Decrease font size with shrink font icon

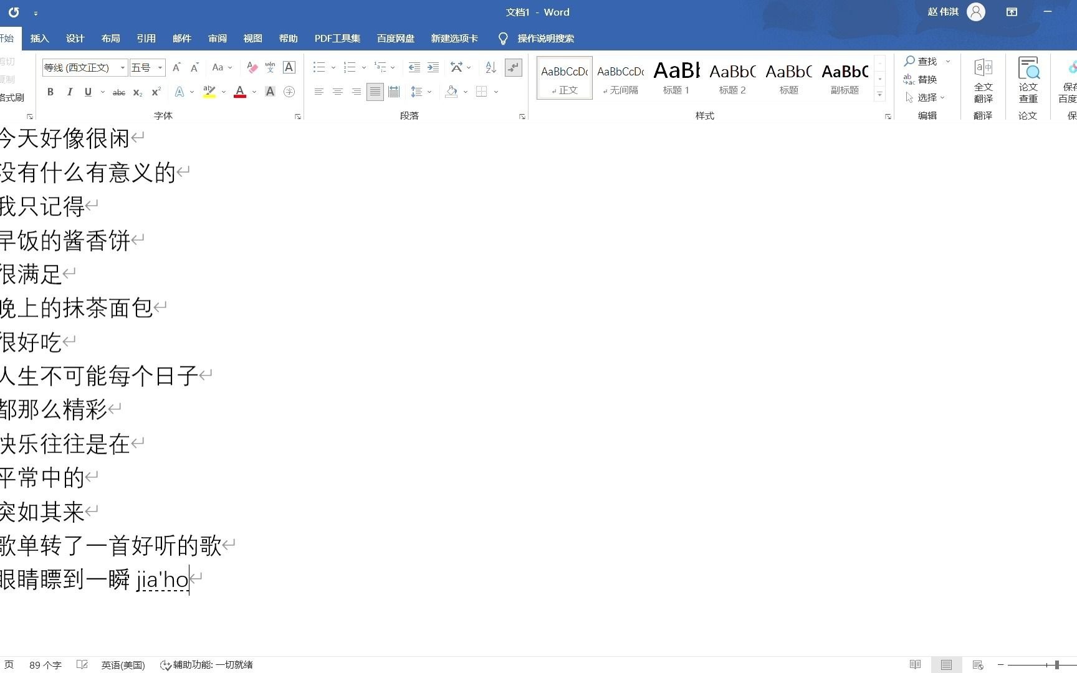pos(194,67)
